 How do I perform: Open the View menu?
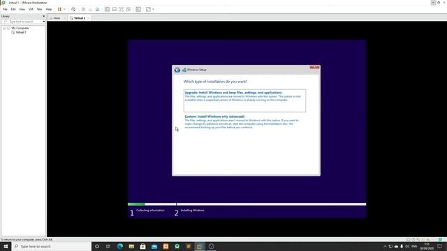(x=22, y=9)
